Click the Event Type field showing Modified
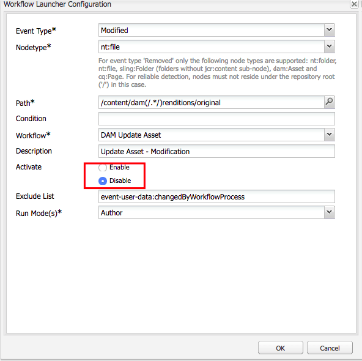 pos(212,30)
